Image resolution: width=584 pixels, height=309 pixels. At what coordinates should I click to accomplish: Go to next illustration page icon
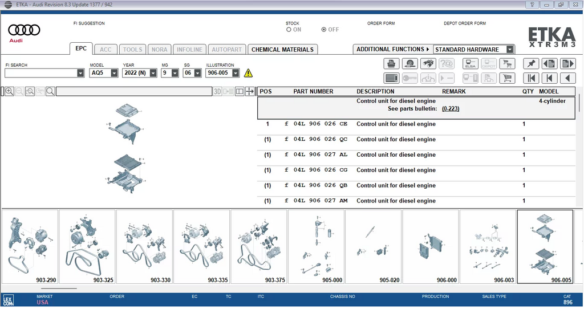pyautogui.click(x=567, y=64)
